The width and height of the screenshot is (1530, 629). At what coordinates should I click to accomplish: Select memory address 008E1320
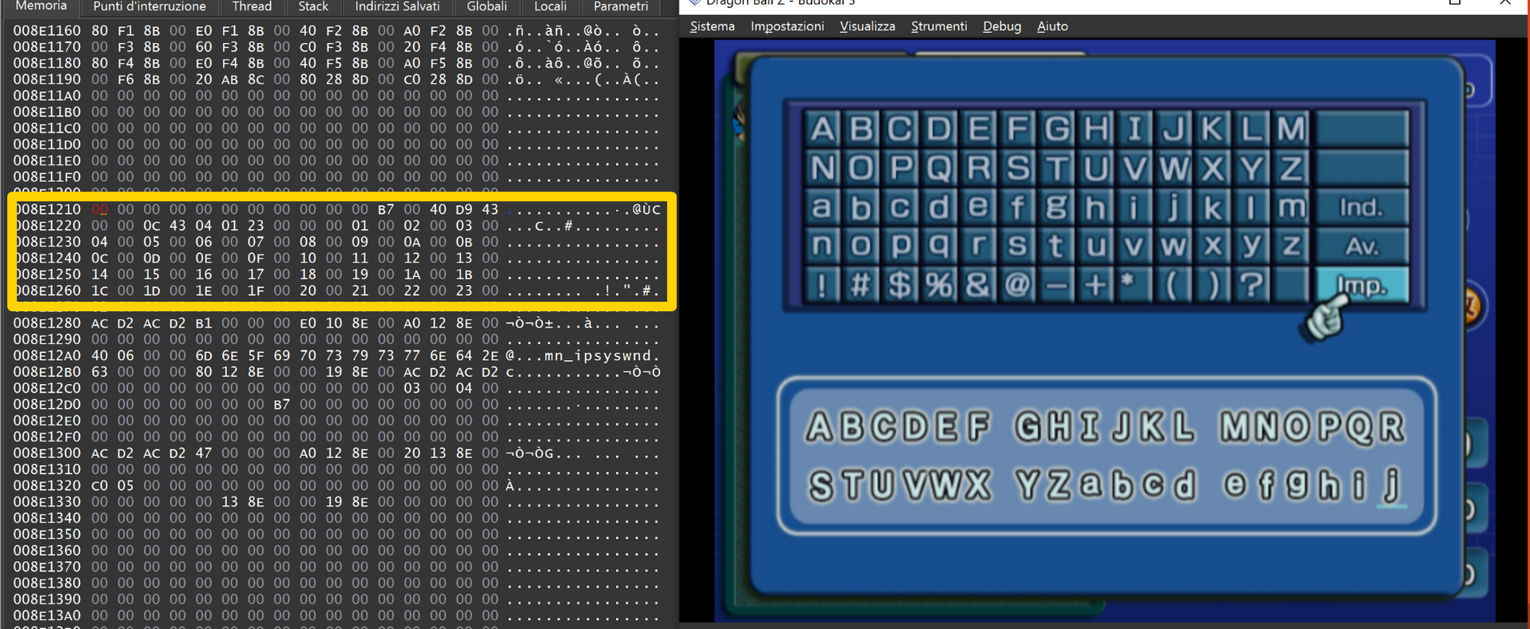pyautogui.click(x=46, y=485)
